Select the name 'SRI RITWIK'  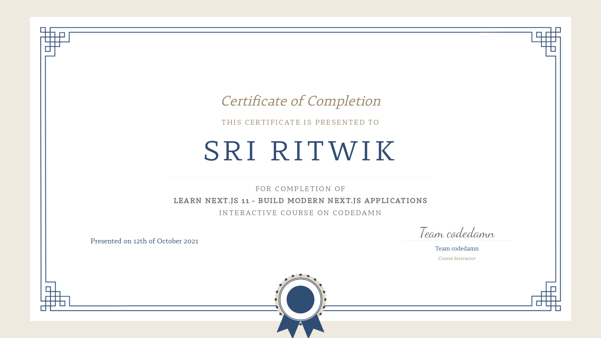(300, 150)
